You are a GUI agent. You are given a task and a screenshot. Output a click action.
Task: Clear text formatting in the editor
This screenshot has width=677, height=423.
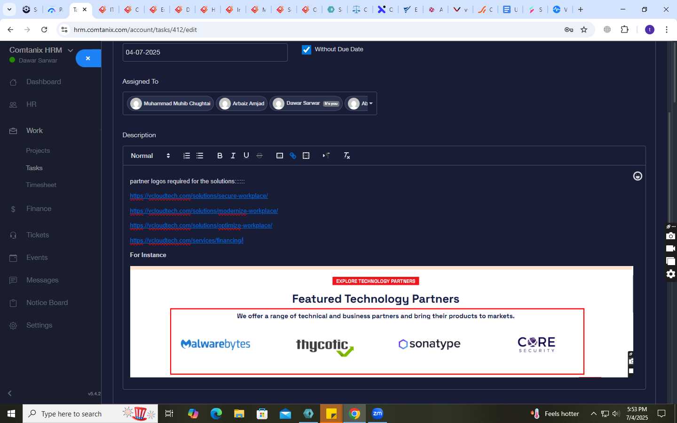pos(346,156)
